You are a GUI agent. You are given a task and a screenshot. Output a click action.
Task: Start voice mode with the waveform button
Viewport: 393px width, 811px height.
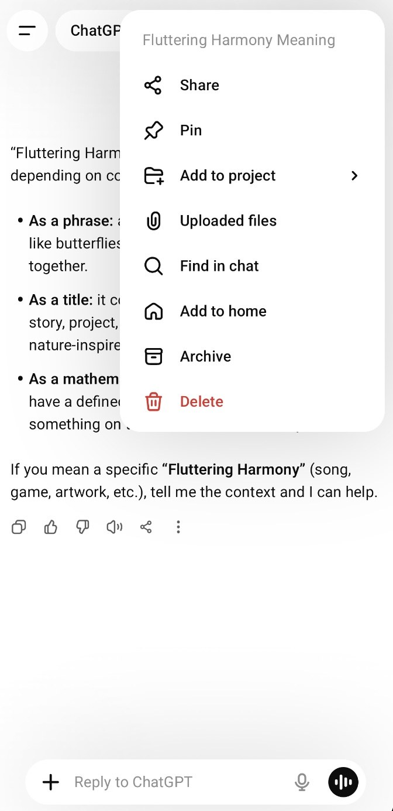(x=343, y=782)
